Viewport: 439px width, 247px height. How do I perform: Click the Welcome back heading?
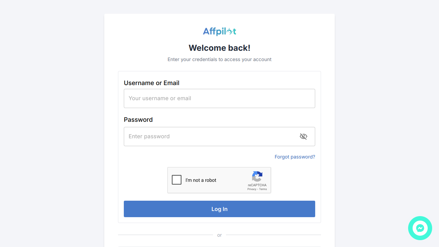(219, 48)
